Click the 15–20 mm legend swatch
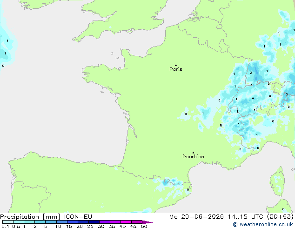 click(73, 222)
